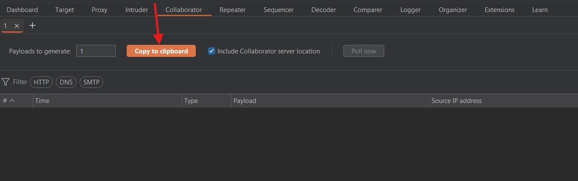This screenshot has width=578, height=181.
Task: Sort by the Type column header
Action: click(207, 100)
